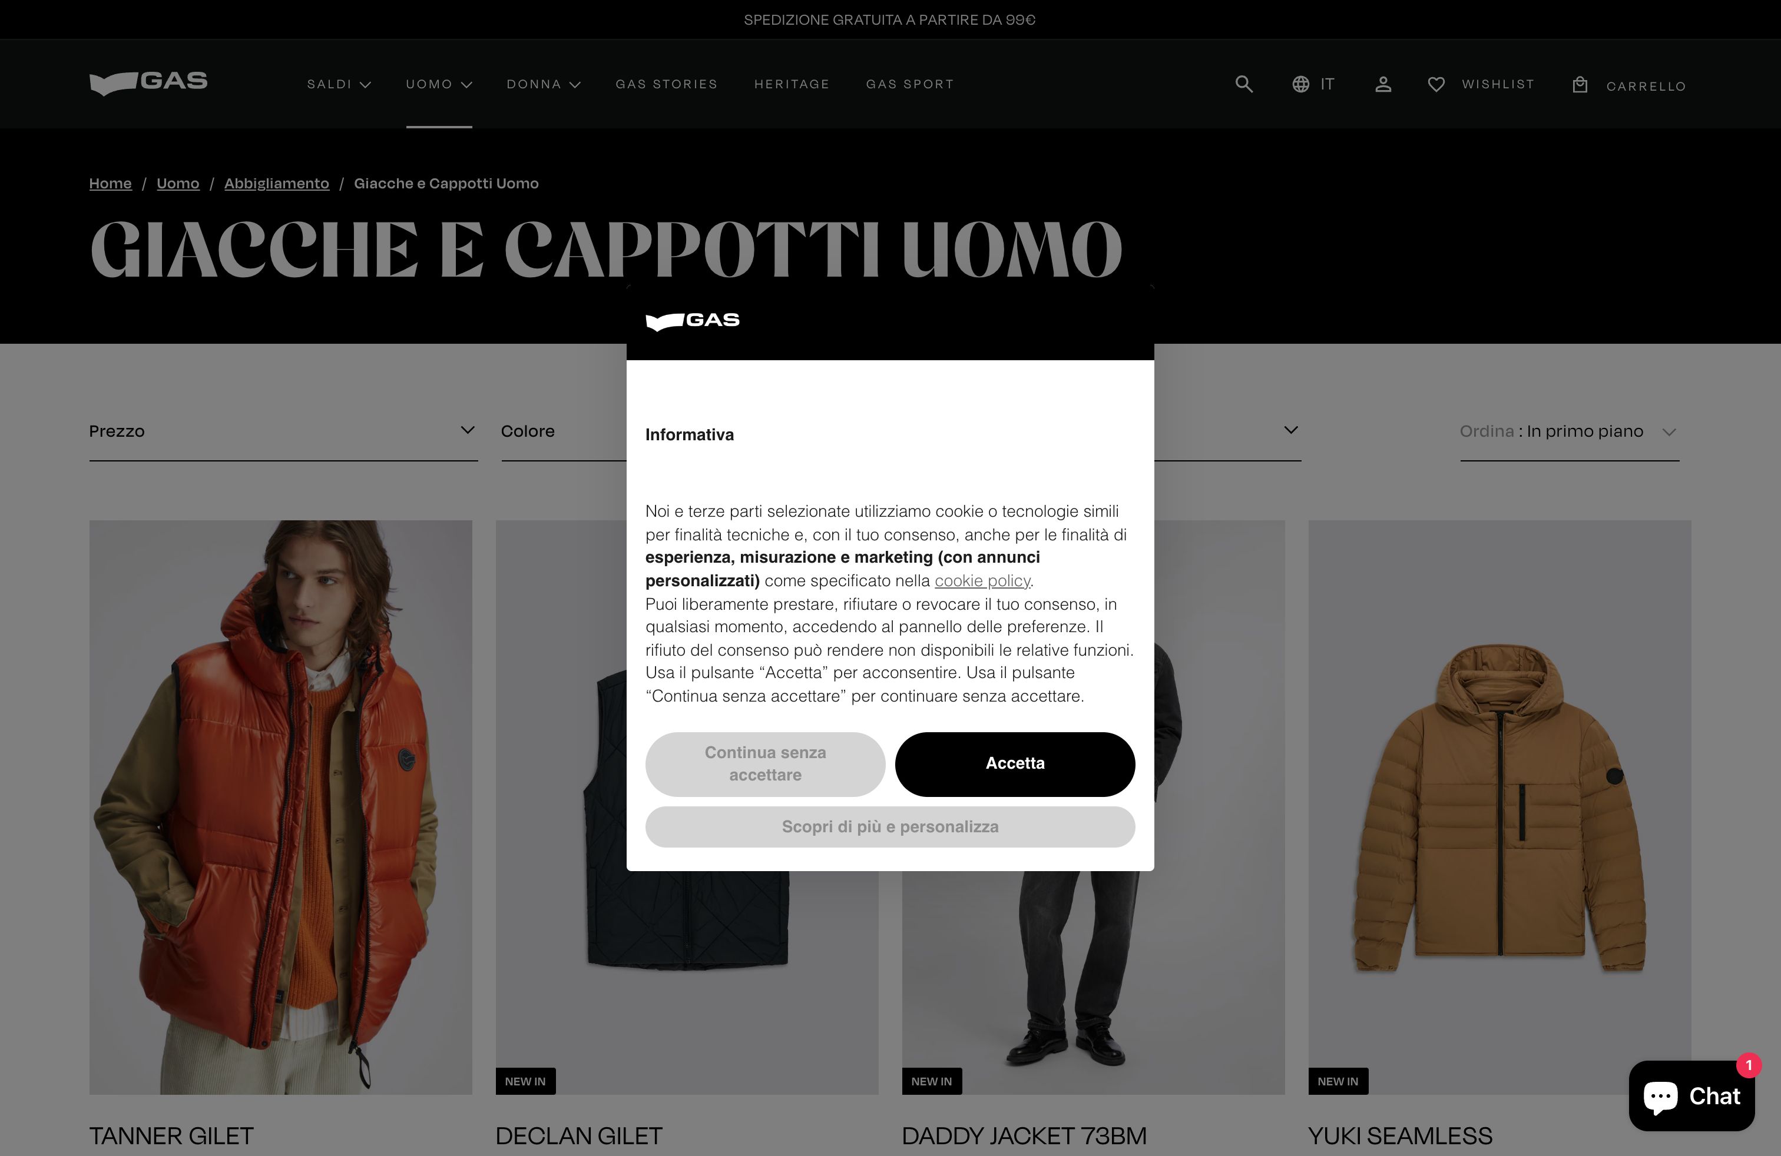Open the account profile icon

(1383, 85)
